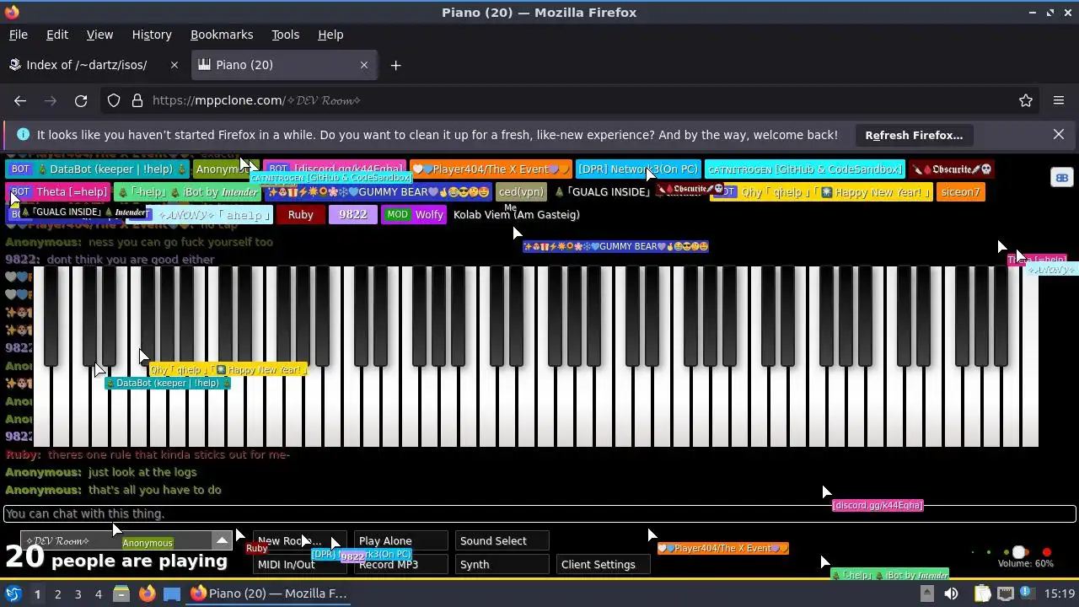Open the File menu
Image resolution: width=1079 pixels, height=607 pixels.
tap(18, 35)
